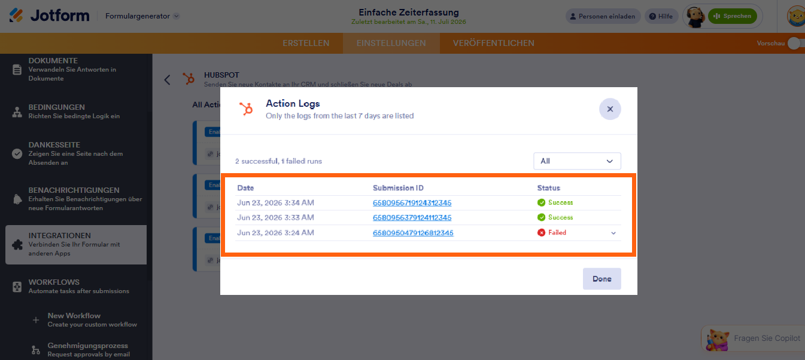Expand the Failed log row chevron
This screenshot has height=360, width=805.
coord(613,233)
